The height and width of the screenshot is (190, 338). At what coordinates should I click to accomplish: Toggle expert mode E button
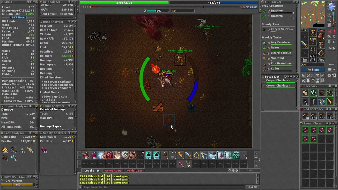pos(334,42)
